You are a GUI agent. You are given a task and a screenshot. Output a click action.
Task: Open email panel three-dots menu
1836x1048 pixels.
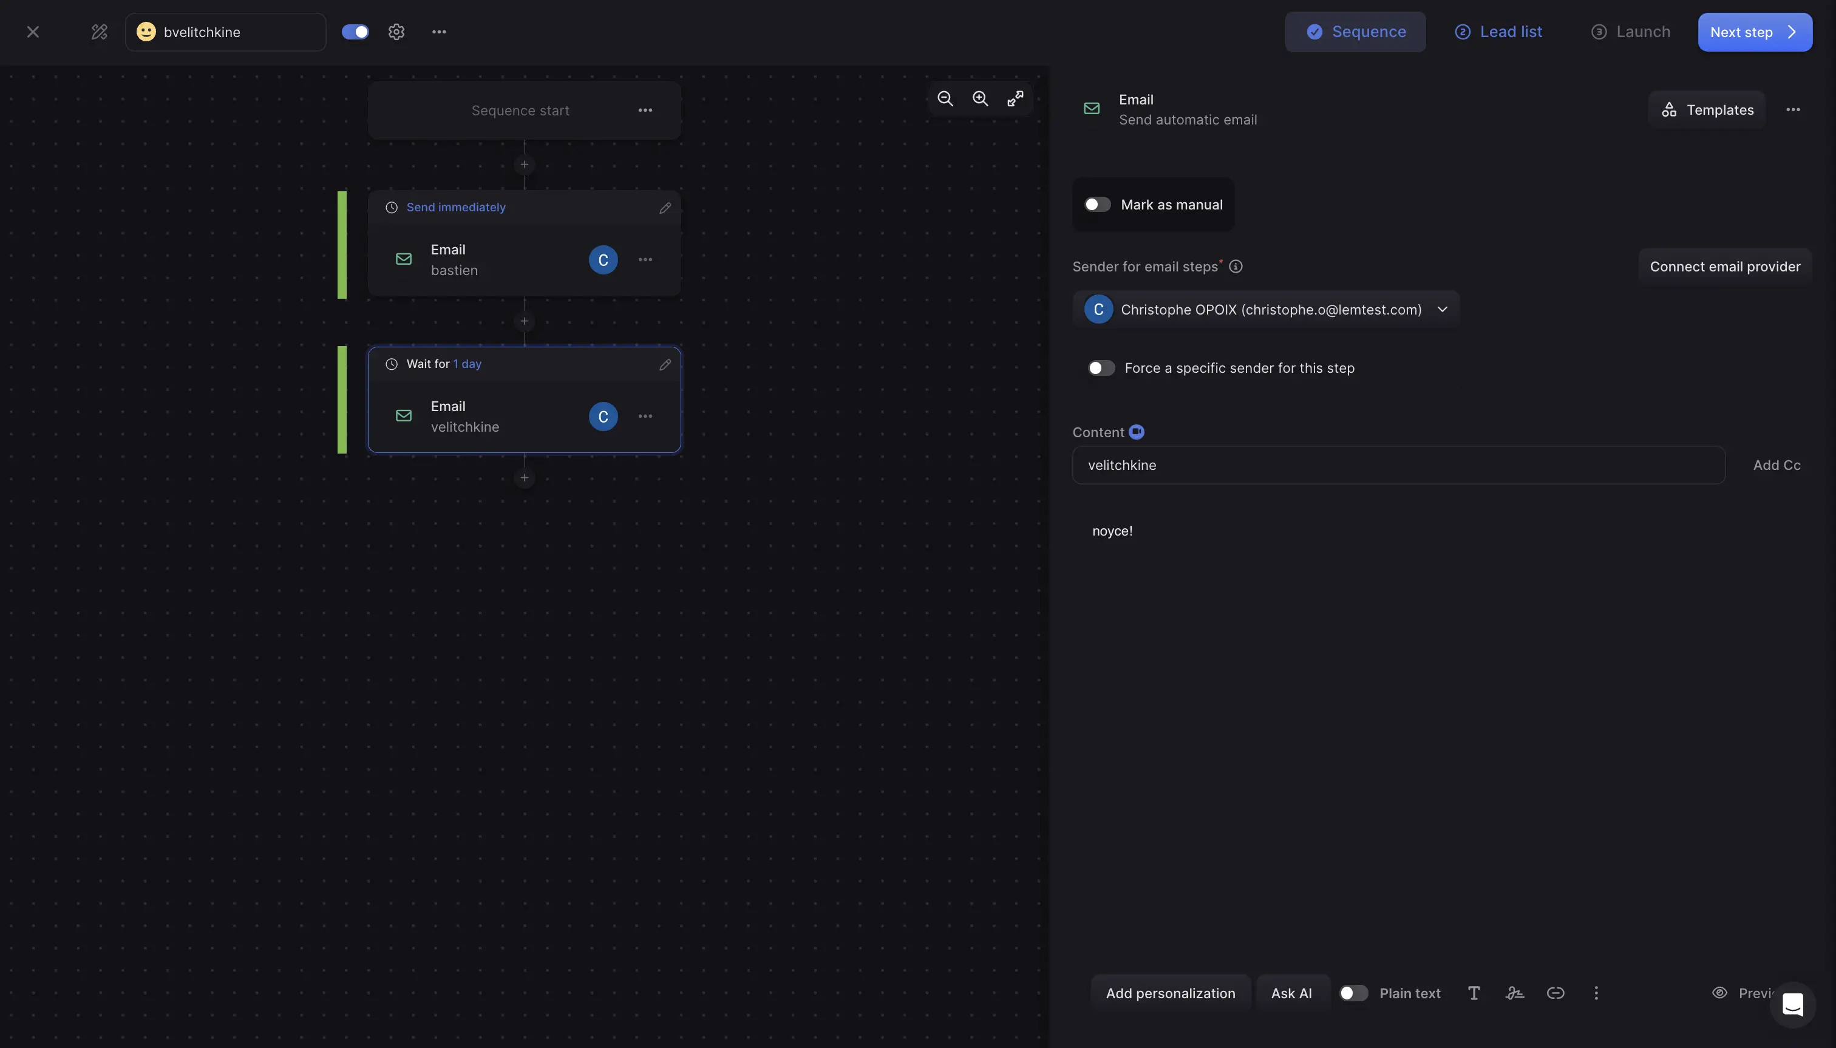point(1793,109)
